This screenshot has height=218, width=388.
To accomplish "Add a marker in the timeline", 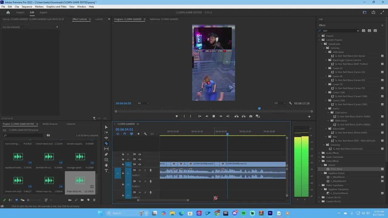I will [139, 134].
